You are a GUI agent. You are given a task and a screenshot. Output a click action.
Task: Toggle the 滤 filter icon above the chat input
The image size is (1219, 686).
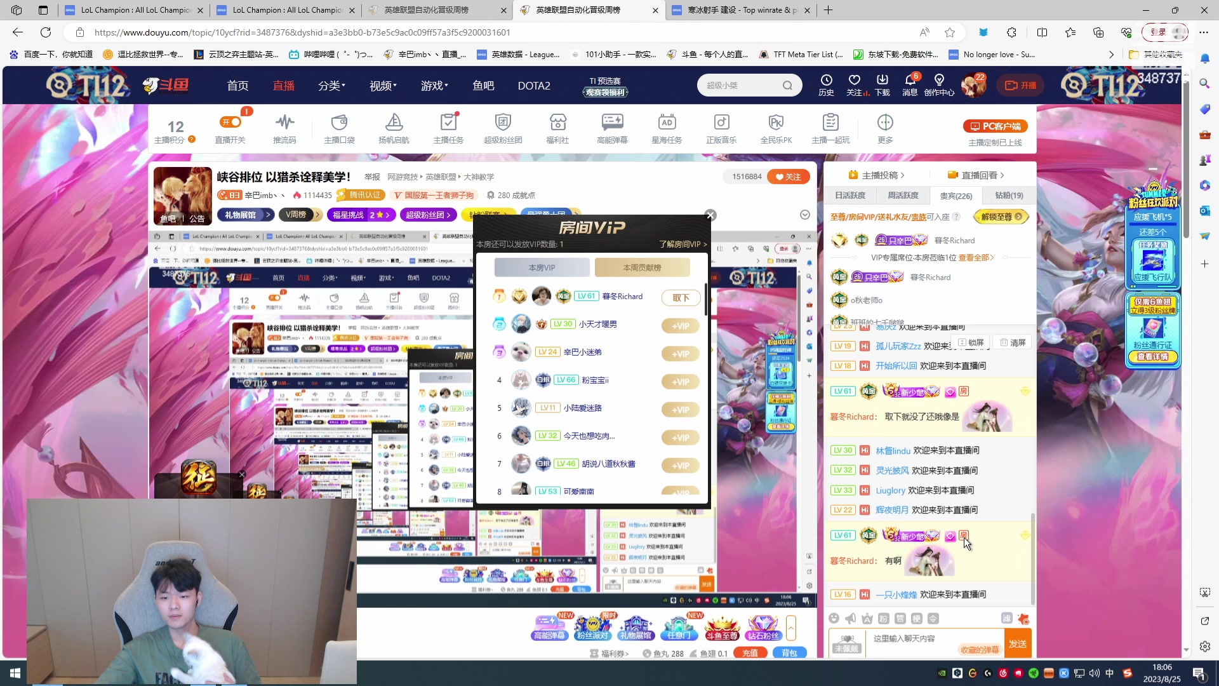click(1007, 618)
